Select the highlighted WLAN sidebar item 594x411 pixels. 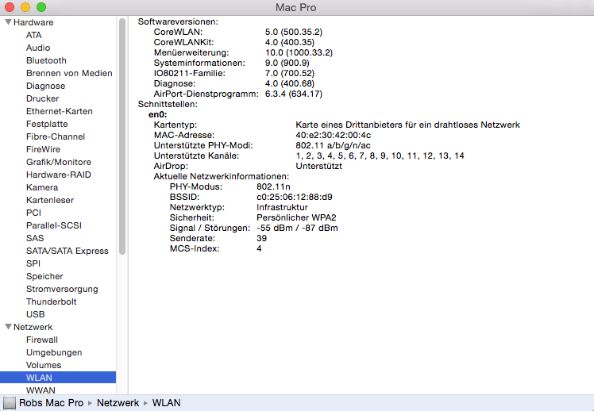point(58,378)
